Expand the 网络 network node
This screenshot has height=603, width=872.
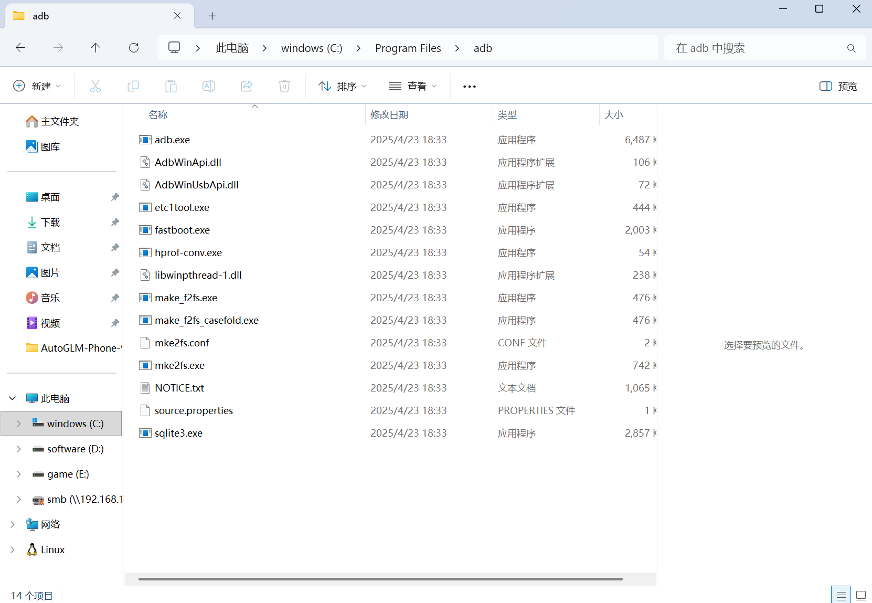(x=13, y=524)
